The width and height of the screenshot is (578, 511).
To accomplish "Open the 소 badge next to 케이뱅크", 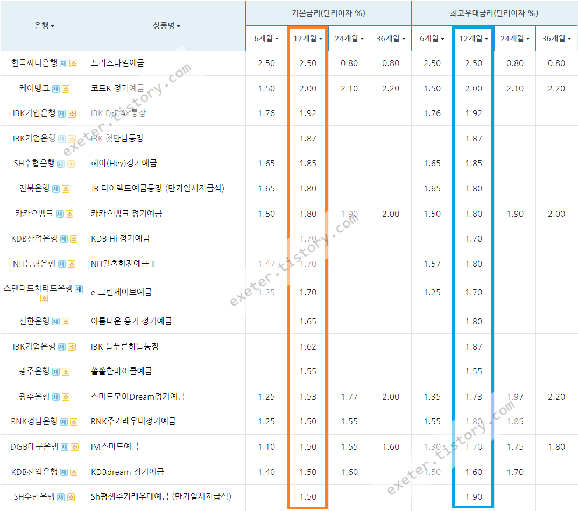I will pyautogui.click(x=66, y=89).
